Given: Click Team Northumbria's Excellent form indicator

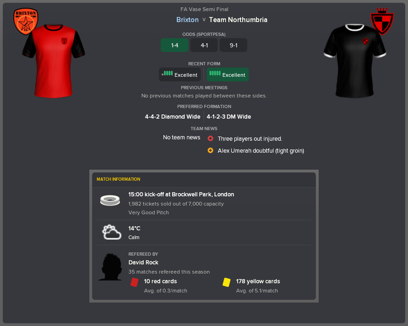Looking at the screenshot, I should click(227, 74).
